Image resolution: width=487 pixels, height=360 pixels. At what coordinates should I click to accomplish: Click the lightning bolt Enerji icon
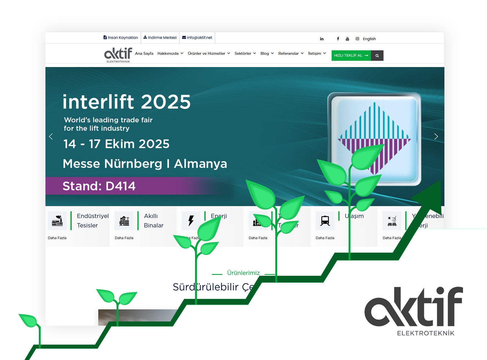(191, 221)
